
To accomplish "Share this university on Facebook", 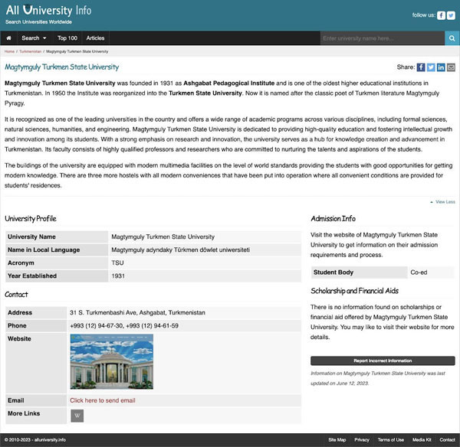I will [421, 67].
